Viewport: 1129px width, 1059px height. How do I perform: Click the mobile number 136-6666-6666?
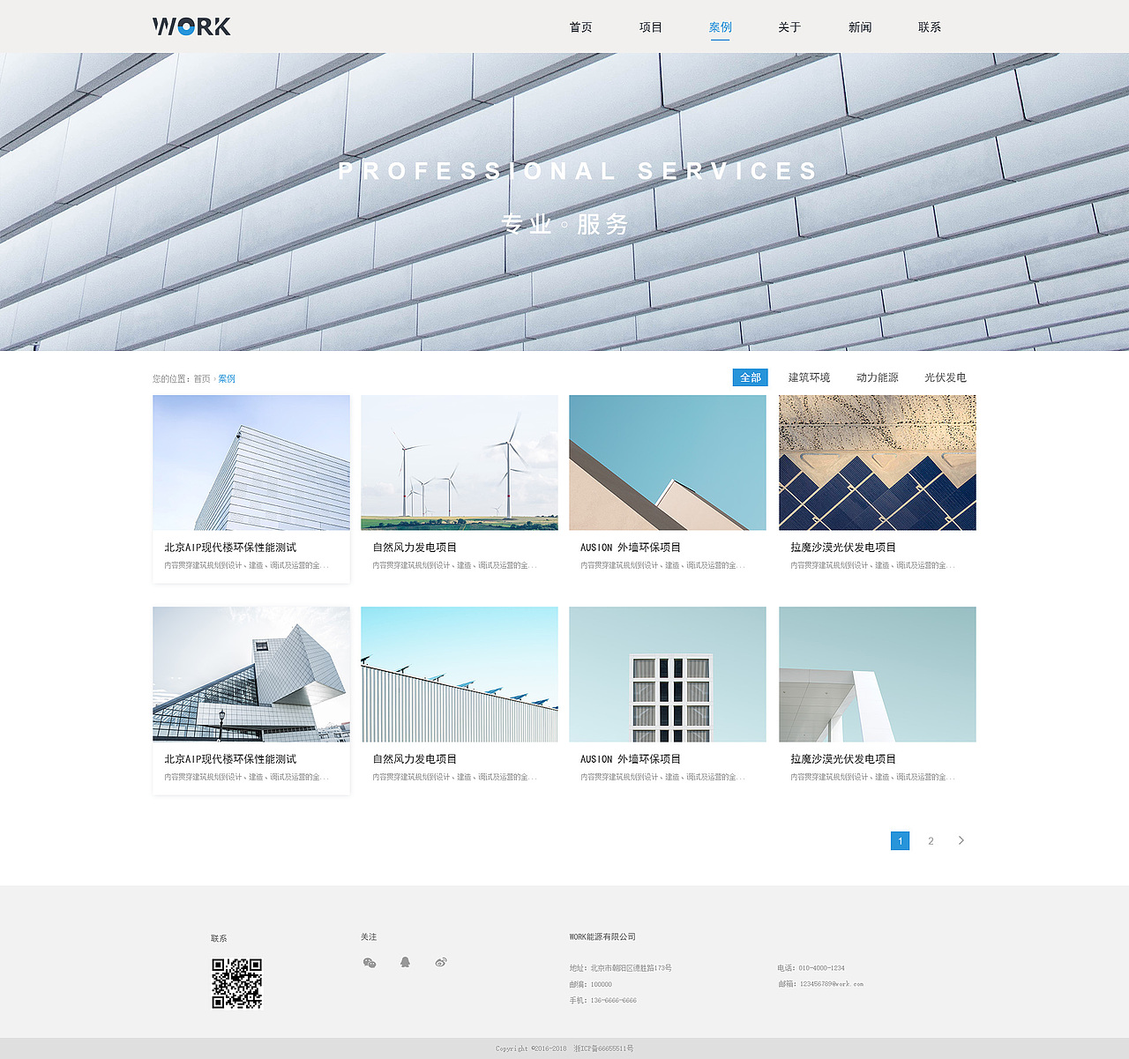(613, 1000)
